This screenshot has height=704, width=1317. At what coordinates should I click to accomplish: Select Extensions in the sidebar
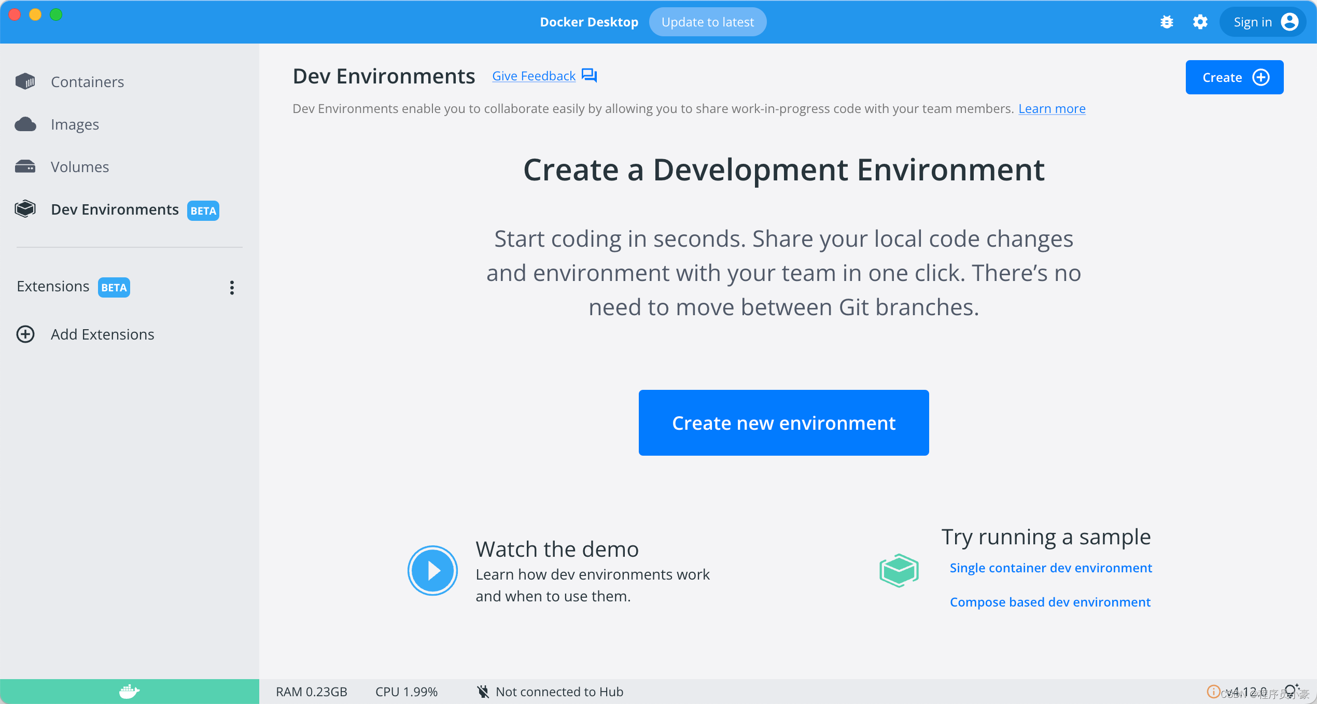coord(52,286)
